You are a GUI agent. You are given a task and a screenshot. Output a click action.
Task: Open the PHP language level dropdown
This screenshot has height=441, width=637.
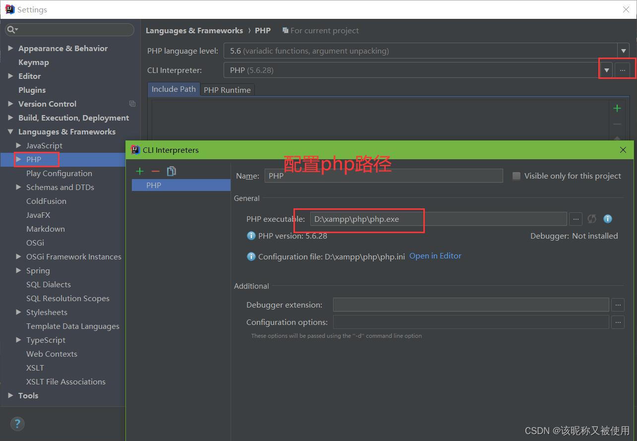tap(623, 51)
